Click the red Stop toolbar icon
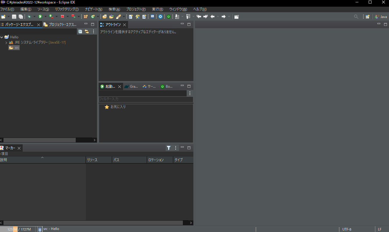 click(x=62, y=17)
